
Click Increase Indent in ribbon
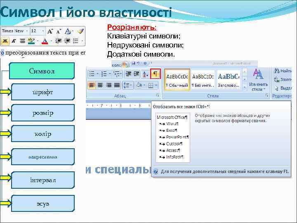tap(137, 74)
